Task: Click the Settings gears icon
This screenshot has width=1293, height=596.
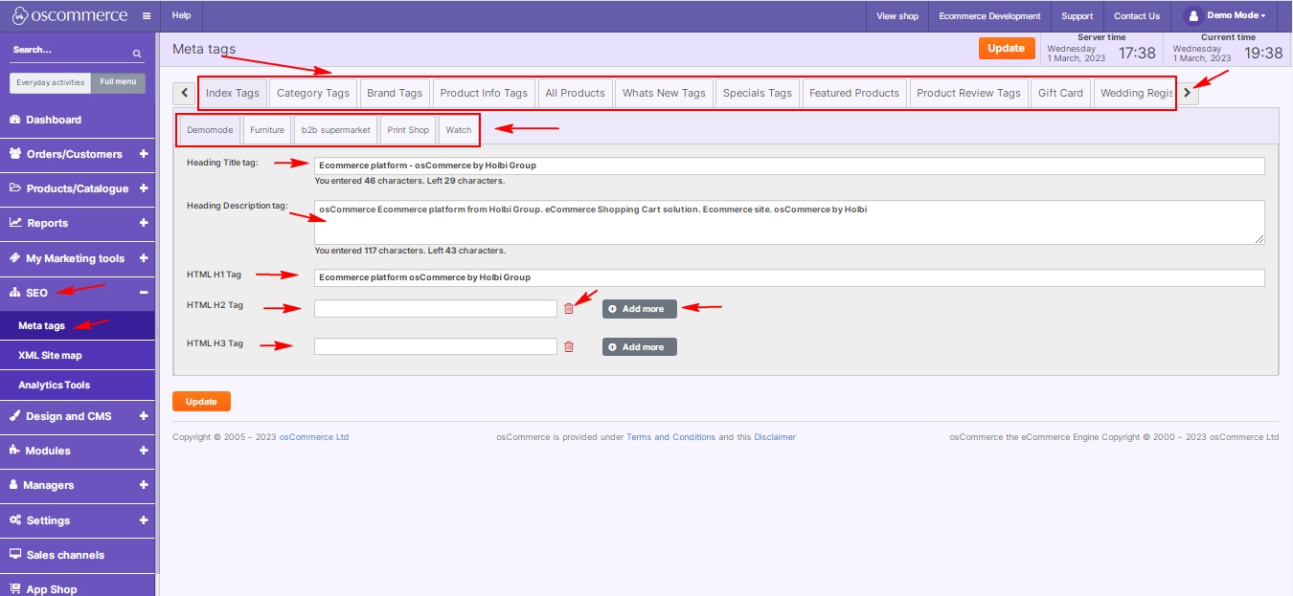Action: [x=16, y=519]
